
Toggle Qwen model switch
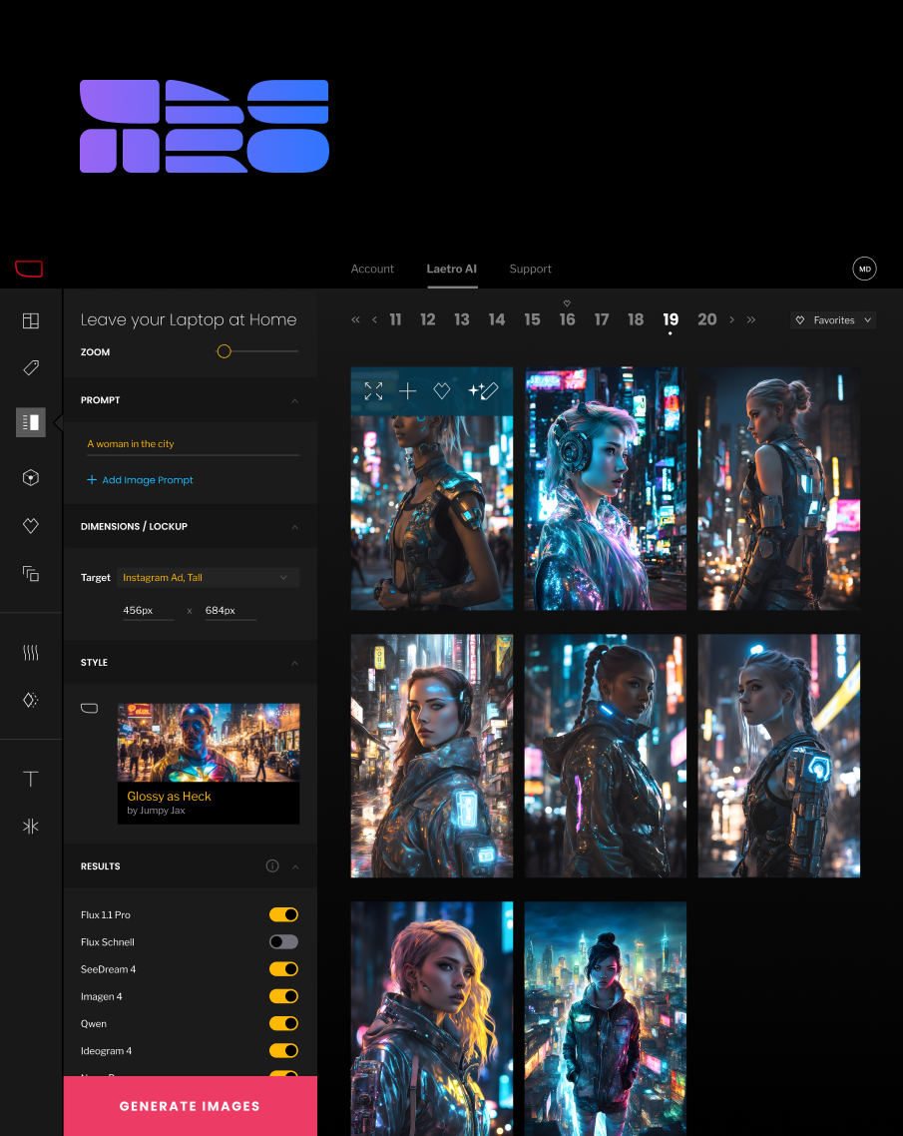click(283, 1024)
